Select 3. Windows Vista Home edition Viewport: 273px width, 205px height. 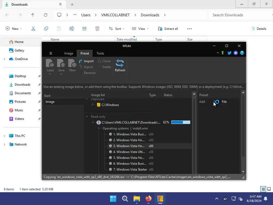(129, 146)
